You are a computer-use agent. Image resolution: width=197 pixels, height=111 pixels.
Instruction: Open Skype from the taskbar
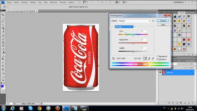(30, 108)
